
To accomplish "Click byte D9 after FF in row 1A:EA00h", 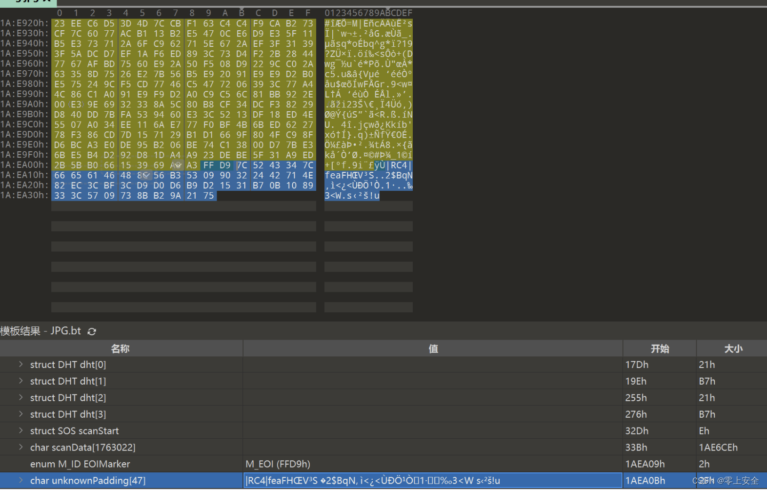I will [x=225, y=165].
